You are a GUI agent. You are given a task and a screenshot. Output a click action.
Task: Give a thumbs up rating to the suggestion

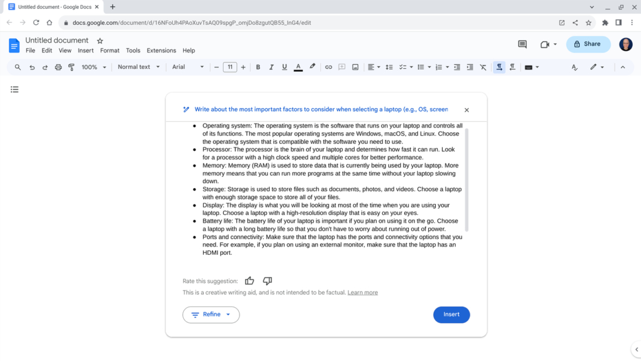click(249, 281)
